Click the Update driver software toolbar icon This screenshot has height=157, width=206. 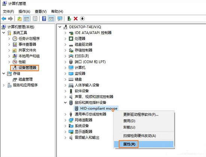[69, 19]
